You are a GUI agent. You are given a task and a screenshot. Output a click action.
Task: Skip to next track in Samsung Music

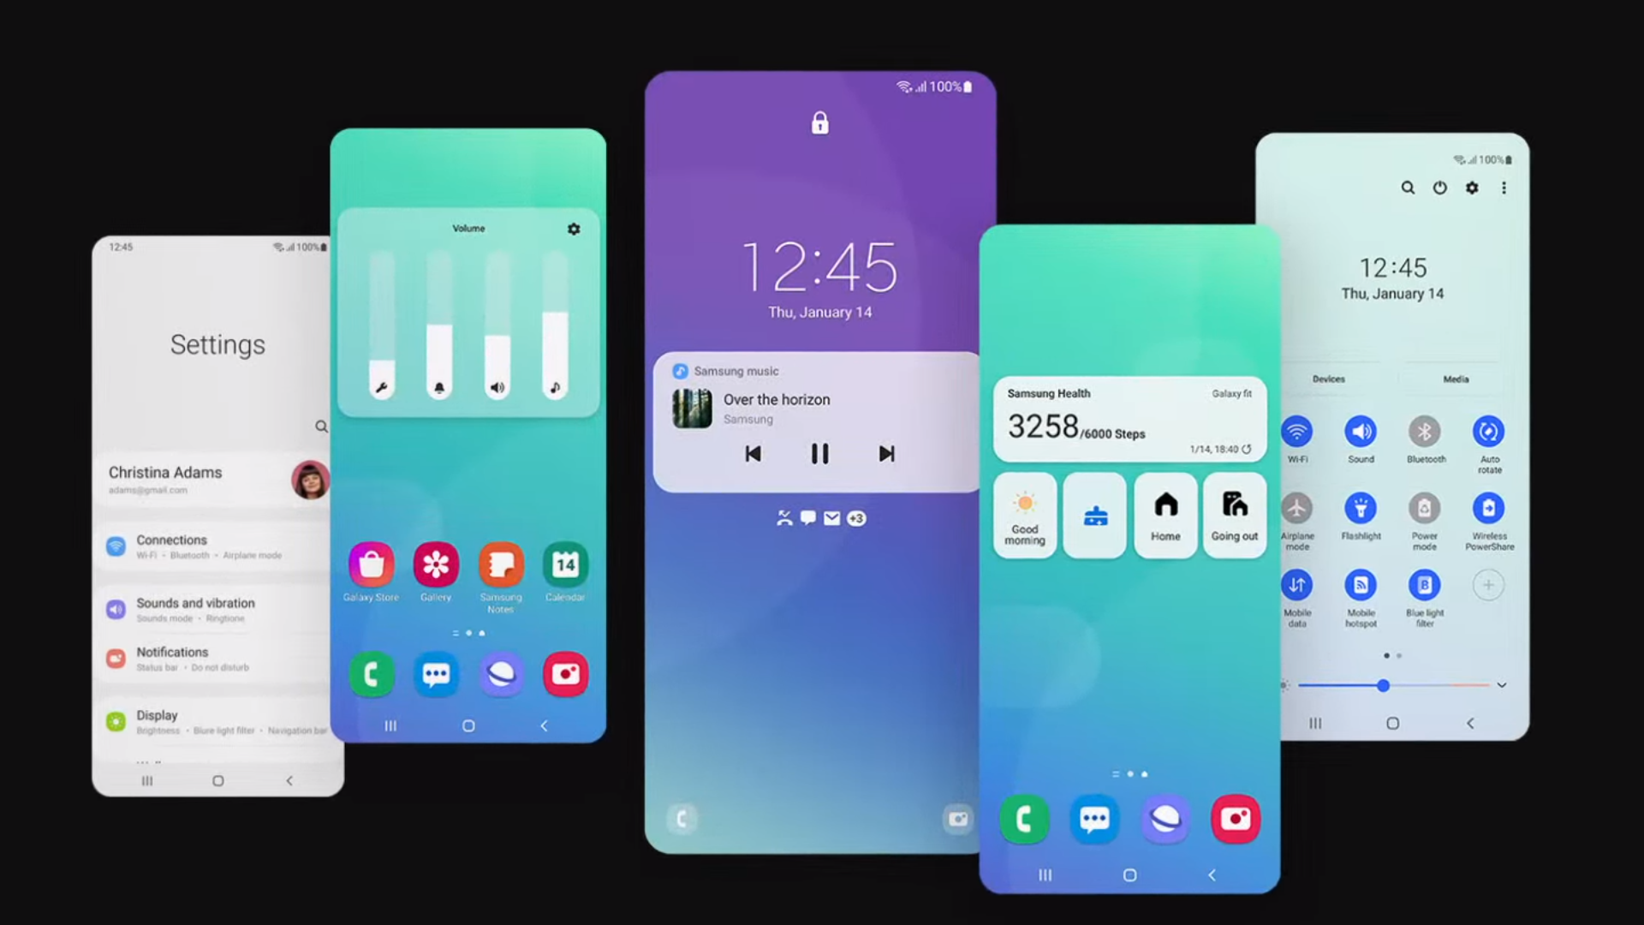pos(887,453)
